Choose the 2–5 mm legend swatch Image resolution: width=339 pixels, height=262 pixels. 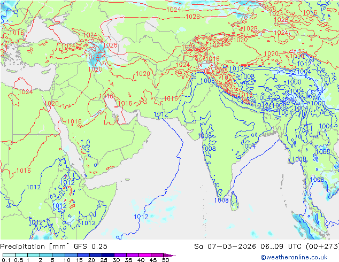point(46,255)
